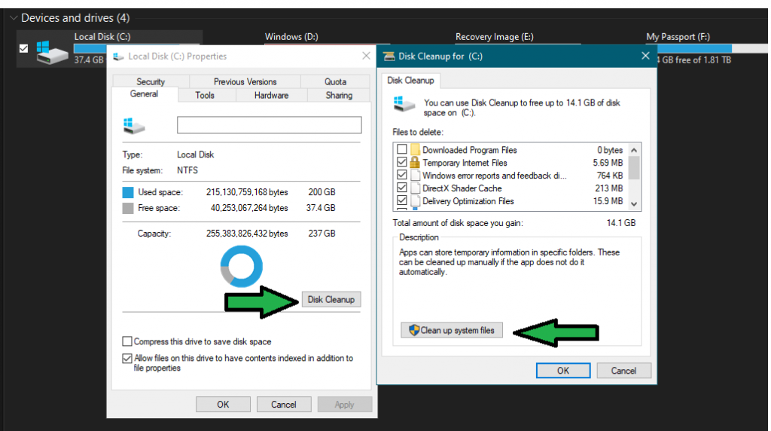This screenshot has height=431, width=771.
Task: Click the Local Disk (C:) drive icon in Explorer
Action: (x=52, y=53)
